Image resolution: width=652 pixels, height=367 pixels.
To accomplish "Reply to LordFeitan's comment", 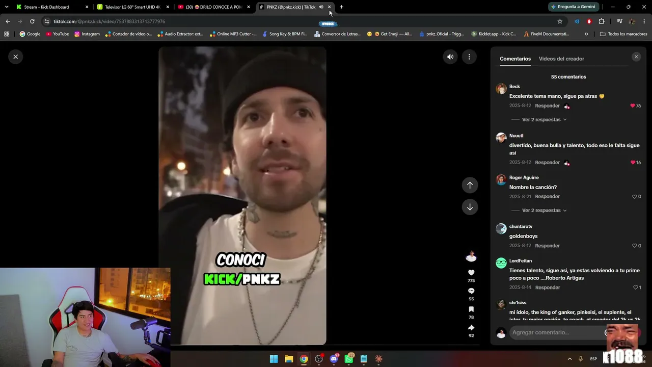I will tap(548, 287).
